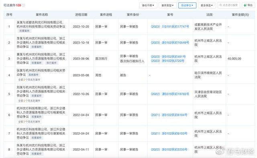
Task: Click the 案件身份 column header
Action: click(x=133, y=15)
